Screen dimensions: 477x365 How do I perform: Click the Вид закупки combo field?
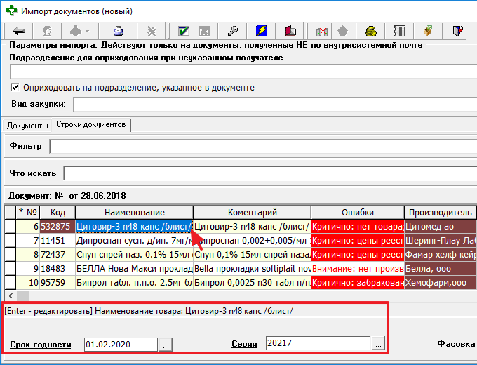tap(275, 105)
